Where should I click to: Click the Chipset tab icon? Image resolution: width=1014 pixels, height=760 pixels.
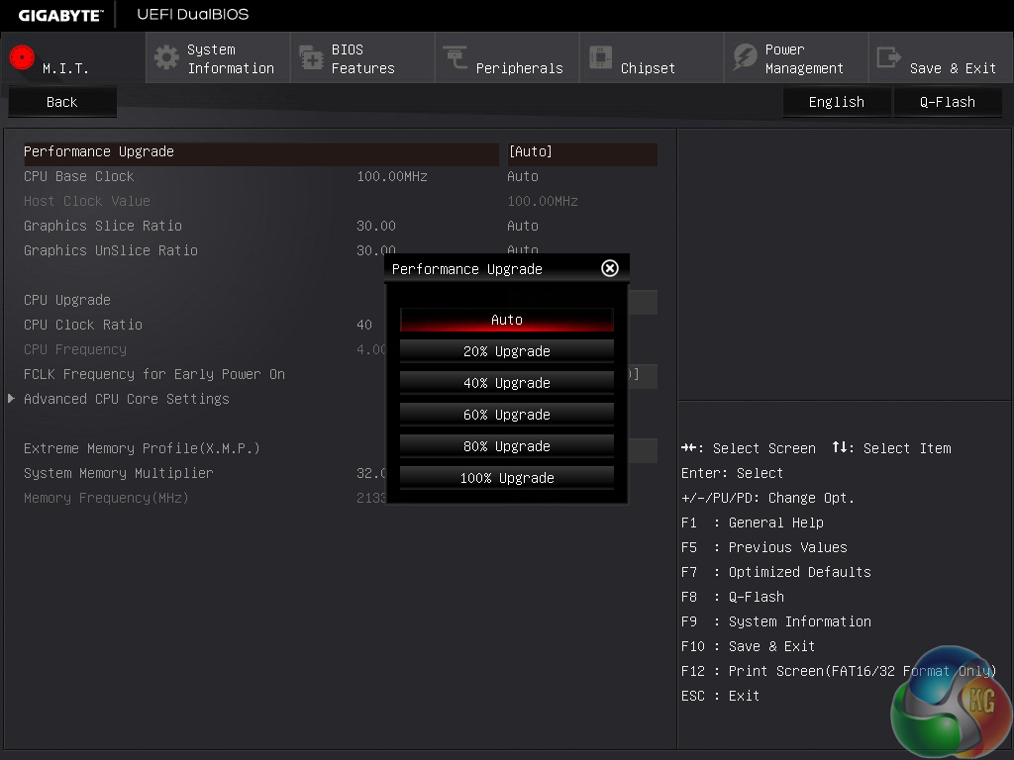[600, 57]
